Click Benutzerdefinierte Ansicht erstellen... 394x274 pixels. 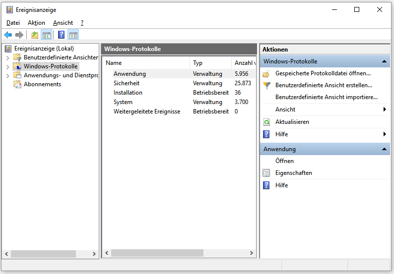point(324,85)
